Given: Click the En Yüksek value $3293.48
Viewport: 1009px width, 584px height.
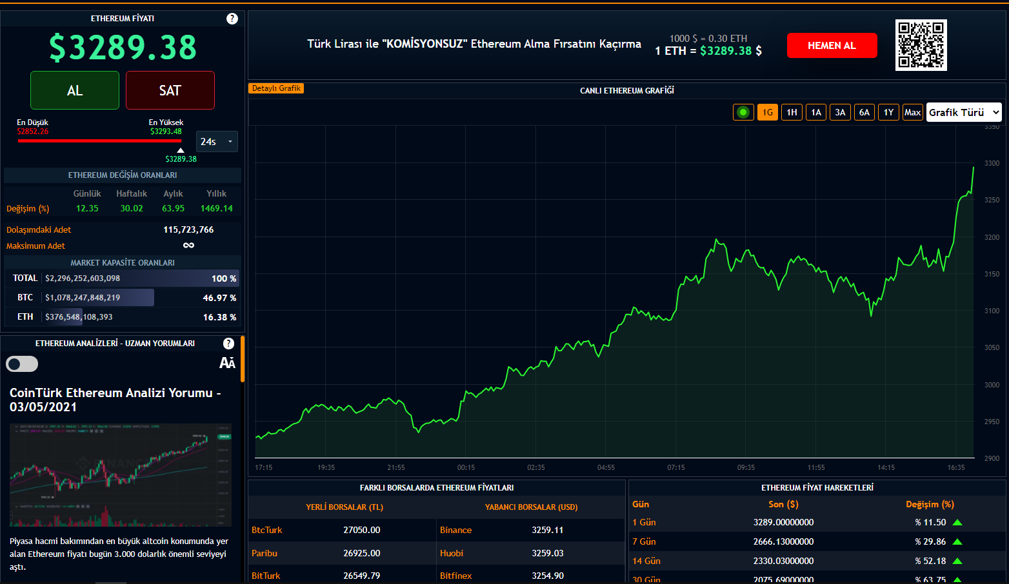Looking at the screenshot, I should click(166, 131).
